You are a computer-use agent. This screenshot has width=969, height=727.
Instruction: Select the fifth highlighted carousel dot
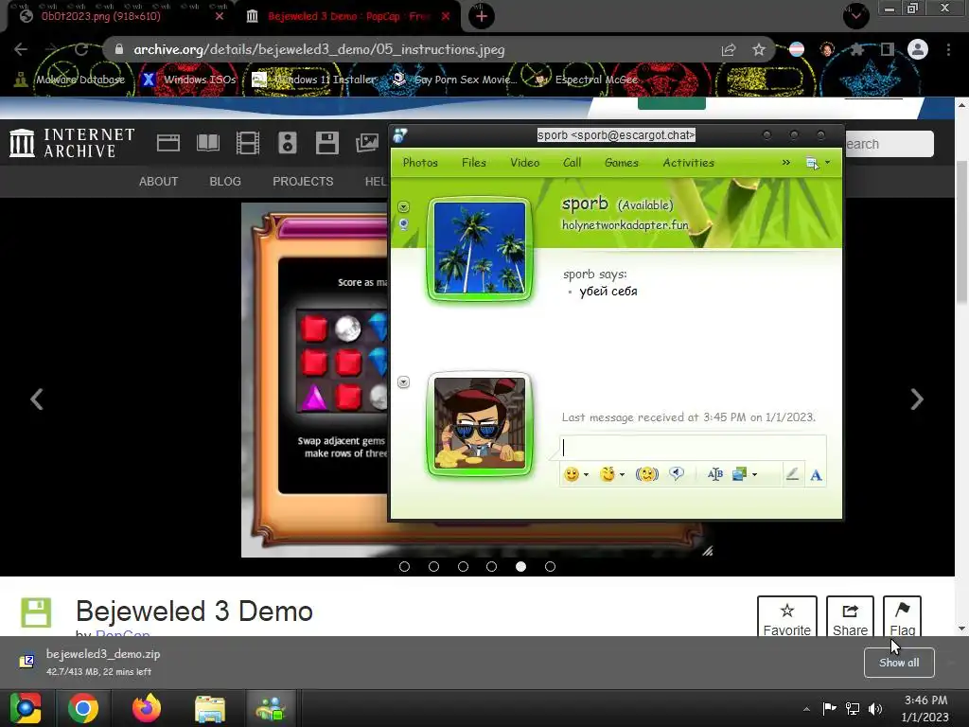[x=521, y=566]
